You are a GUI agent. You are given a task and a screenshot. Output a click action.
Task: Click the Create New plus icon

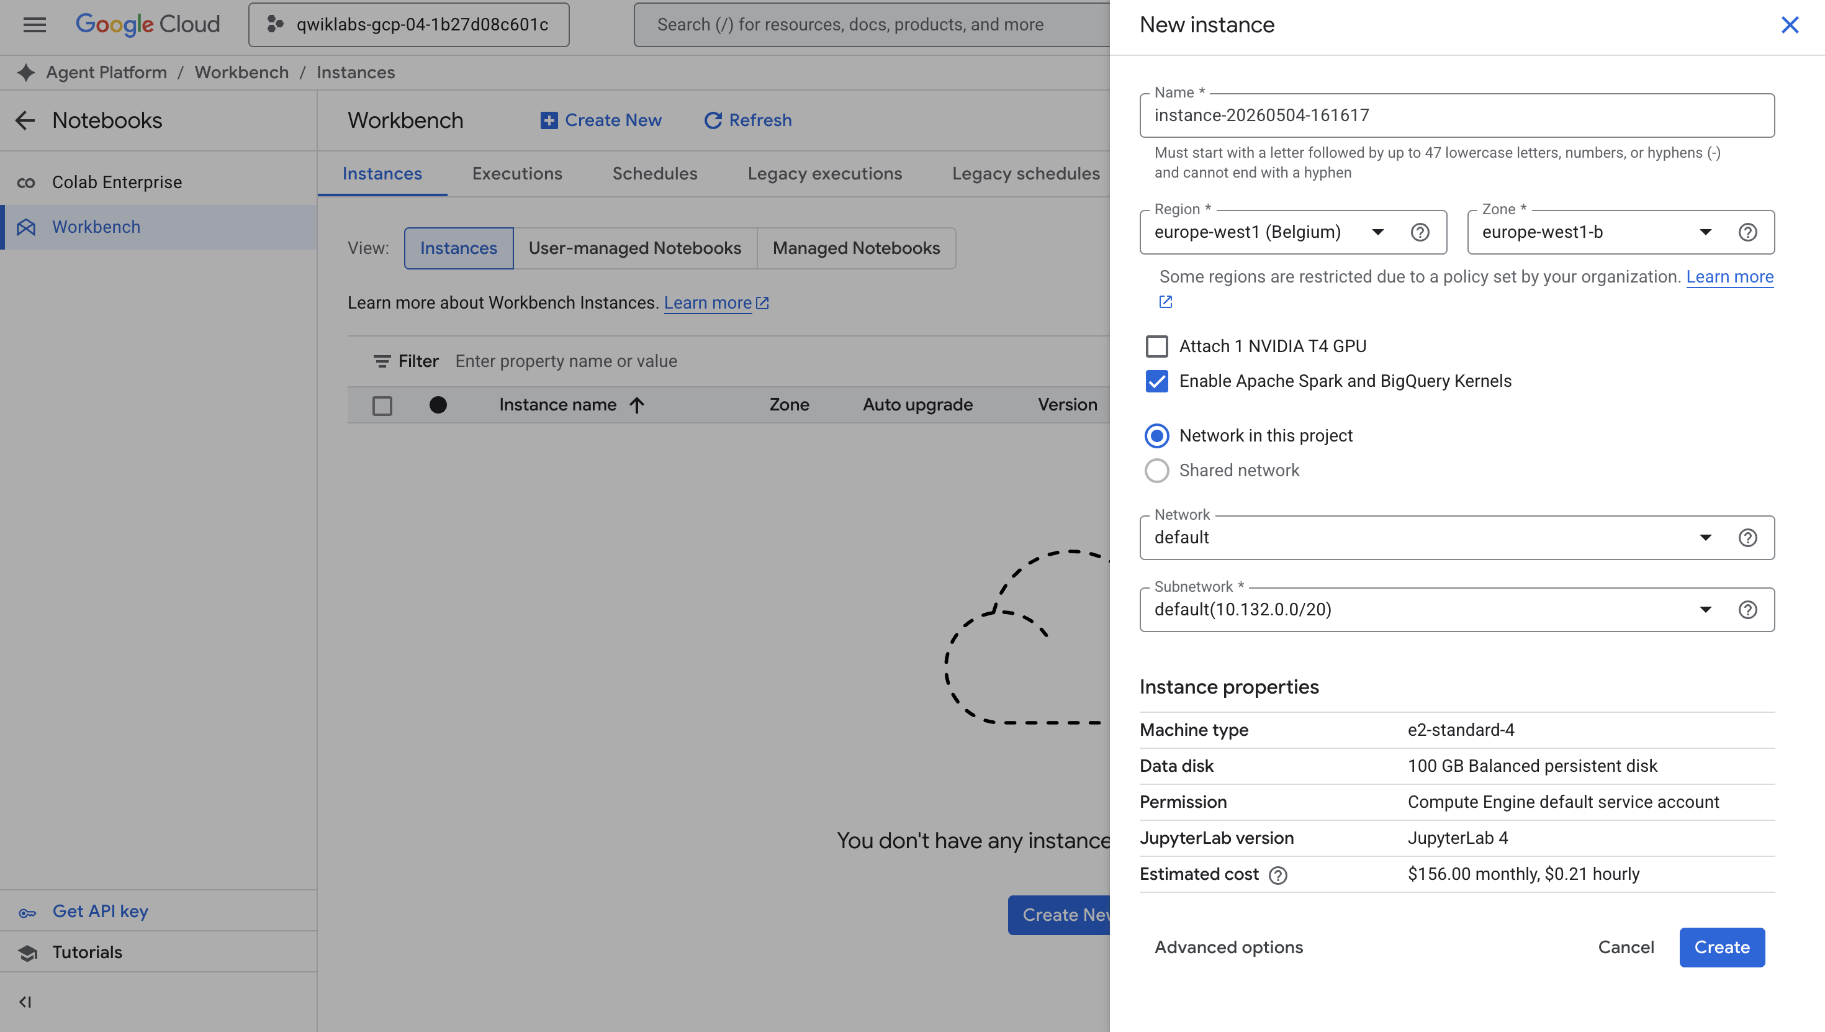[549, 120]
